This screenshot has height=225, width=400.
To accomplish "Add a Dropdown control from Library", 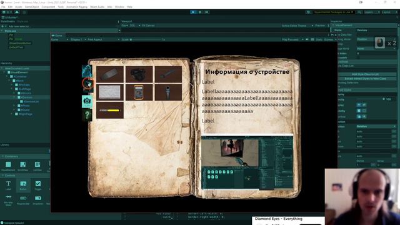I will 37,200.
